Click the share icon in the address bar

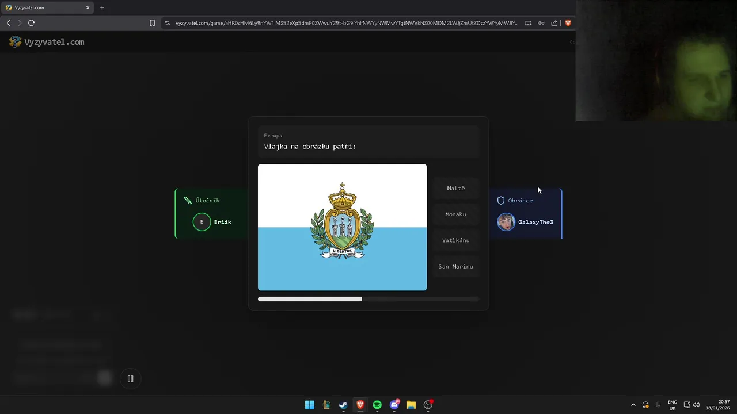(x=554, y=23)
